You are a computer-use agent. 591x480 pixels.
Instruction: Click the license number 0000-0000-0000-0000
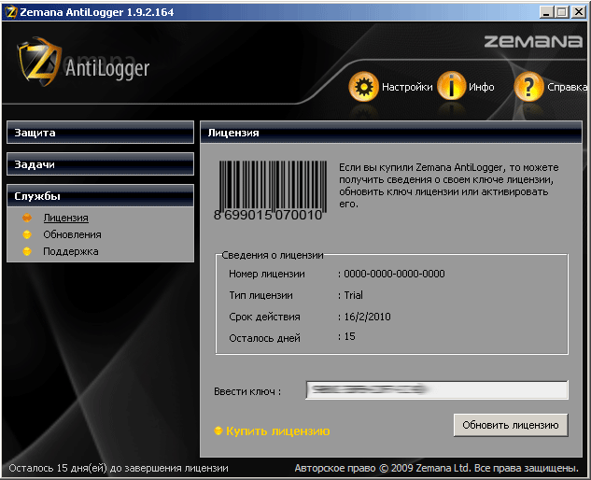pyautogui.click(x=394, y=274)
